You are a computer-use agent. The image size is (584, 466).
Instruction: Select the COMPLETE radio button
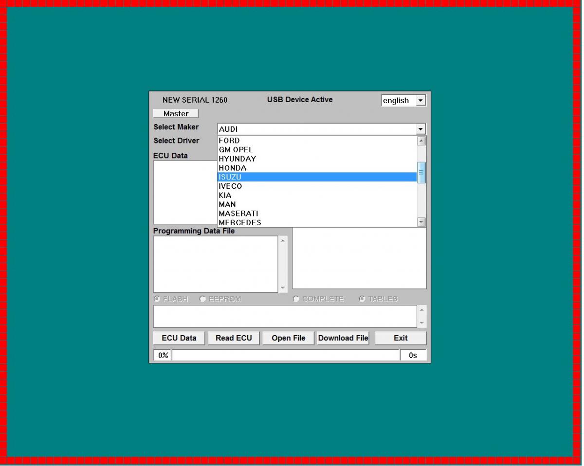pyautogui.click(x=296, y=299)
